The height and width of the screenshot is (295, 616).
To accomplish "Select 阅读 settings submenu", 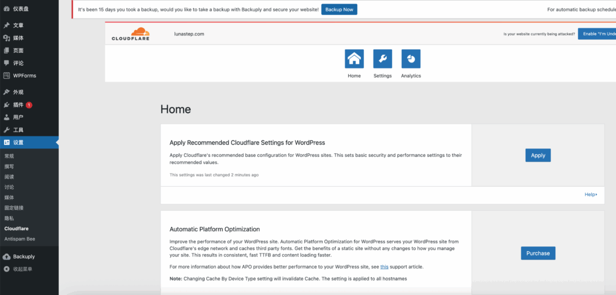I will tap(10, 177).
